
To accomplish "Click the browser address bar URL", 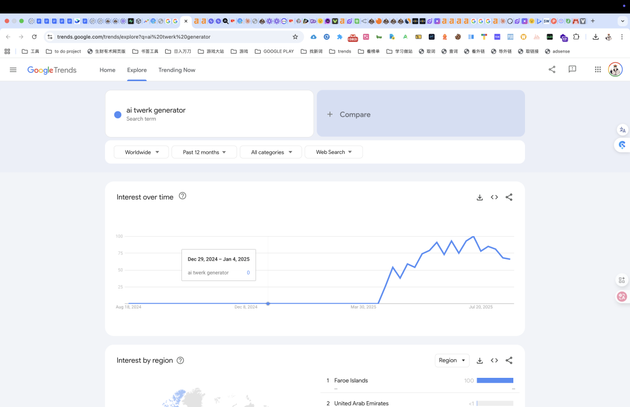I will tap(134, 37).
